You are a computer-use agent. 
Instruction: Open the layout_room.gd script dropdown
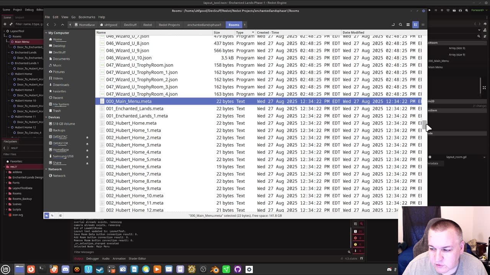(x=484, y=157)
